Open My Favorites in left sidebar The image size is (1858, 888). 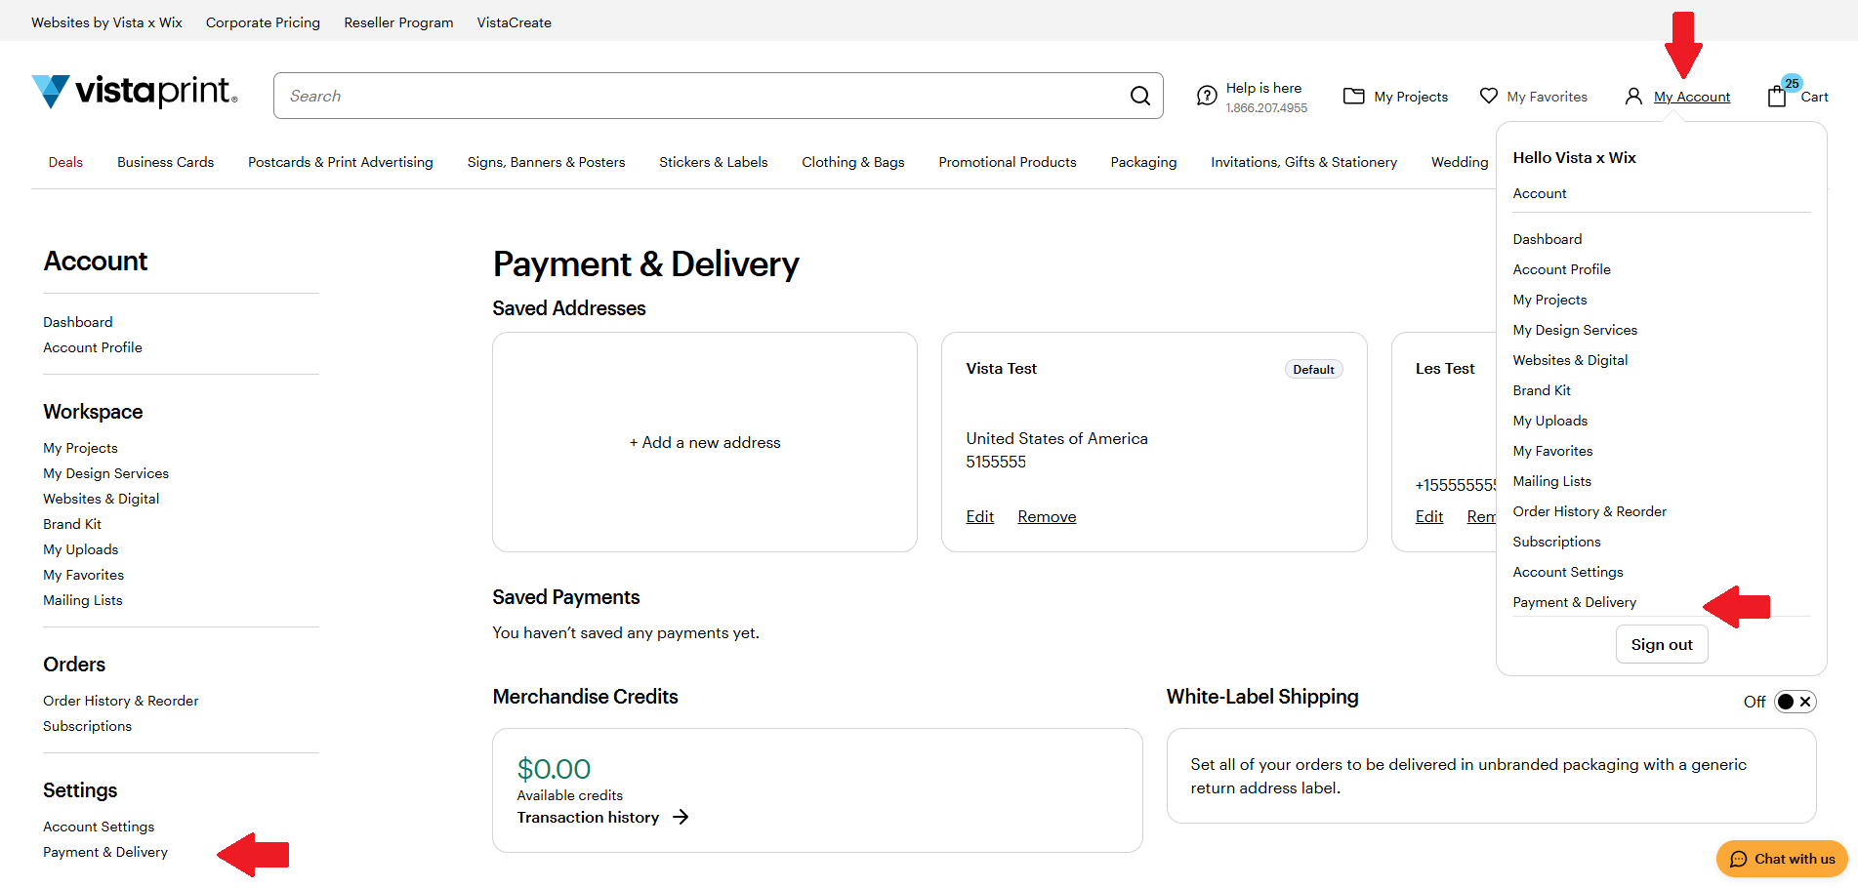click(x=83, y=575)
